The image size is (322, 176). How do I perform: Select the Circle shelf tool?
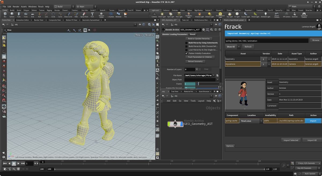pos(53,15)
